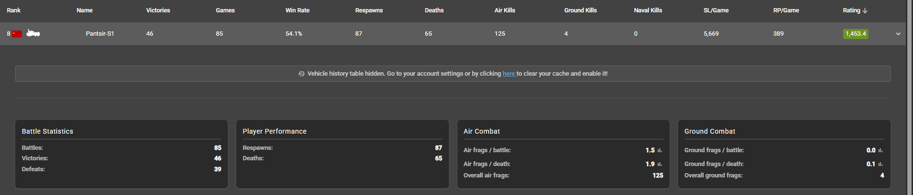
Task: Open chart icon beside Ground frags / death
Action: pyautogui.click(x=880, y=164)
